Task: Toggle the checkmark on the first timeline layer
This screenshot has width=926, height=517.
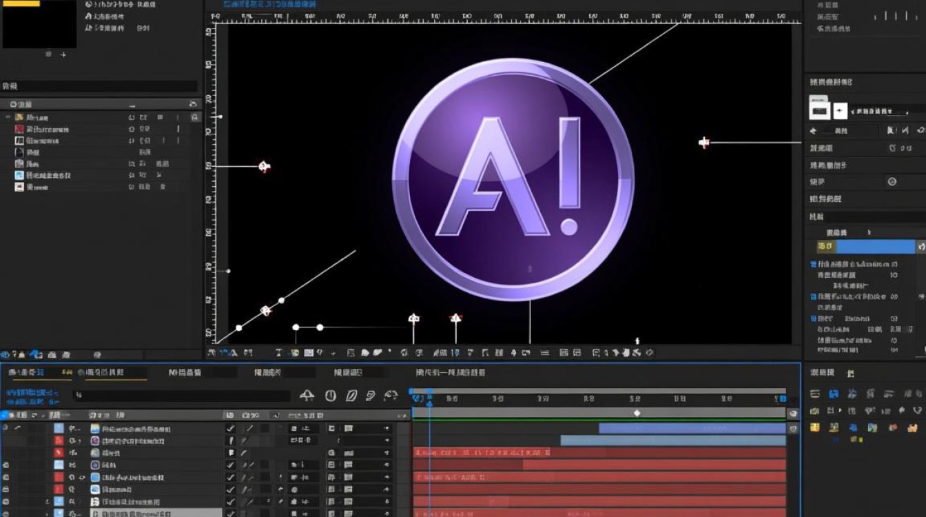Action: click(x=231, y=429)
